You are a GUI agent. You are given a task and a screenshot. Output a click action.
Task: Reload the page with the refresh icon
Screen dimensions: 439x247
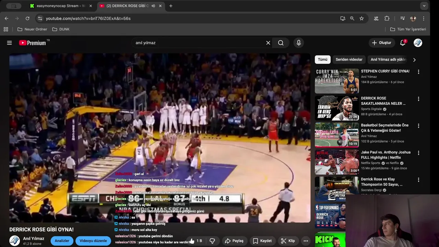pos(27,19)
